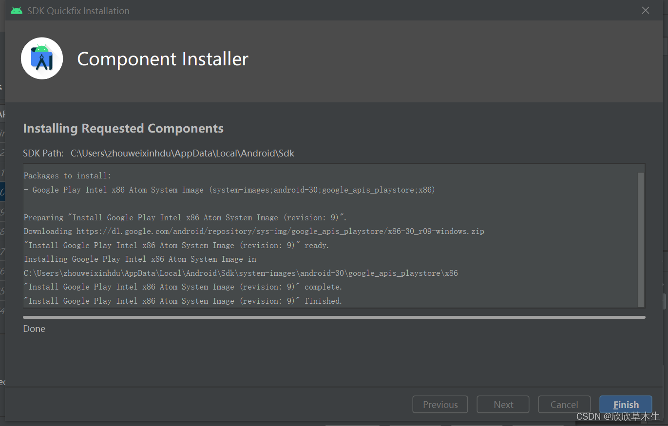Click the Finish button
Screen dimensions: 668x426
point(626,405)
